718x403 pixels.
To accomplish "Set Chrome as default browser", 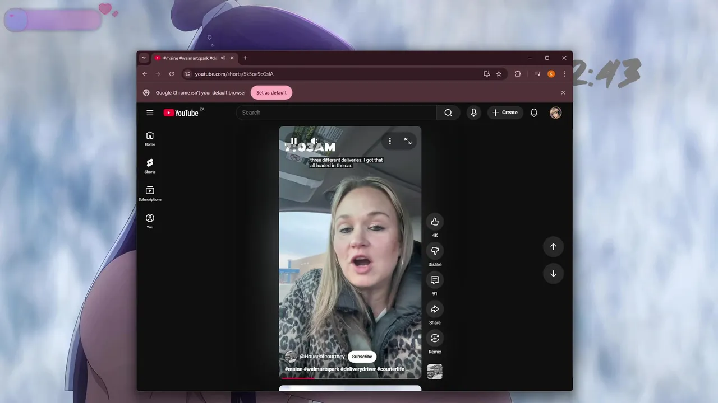I will 271,93.
